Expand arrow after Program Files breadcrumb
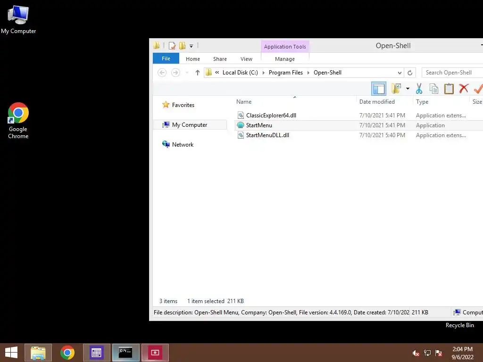 308,73
